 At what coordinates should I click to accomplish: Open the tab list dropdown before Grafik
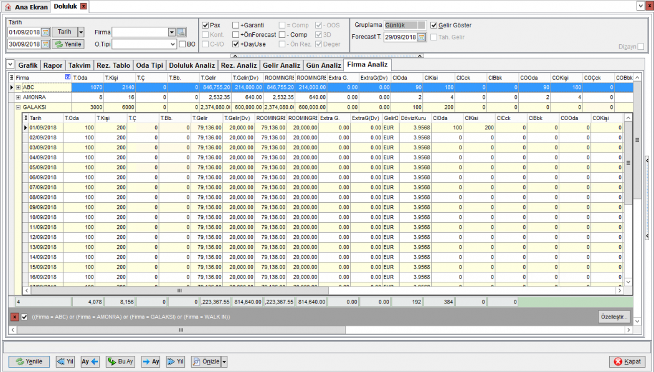tap(11, 65)
